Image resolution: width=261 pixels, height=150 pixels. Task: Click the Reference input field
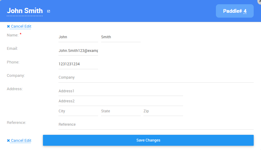click(156, 124)
